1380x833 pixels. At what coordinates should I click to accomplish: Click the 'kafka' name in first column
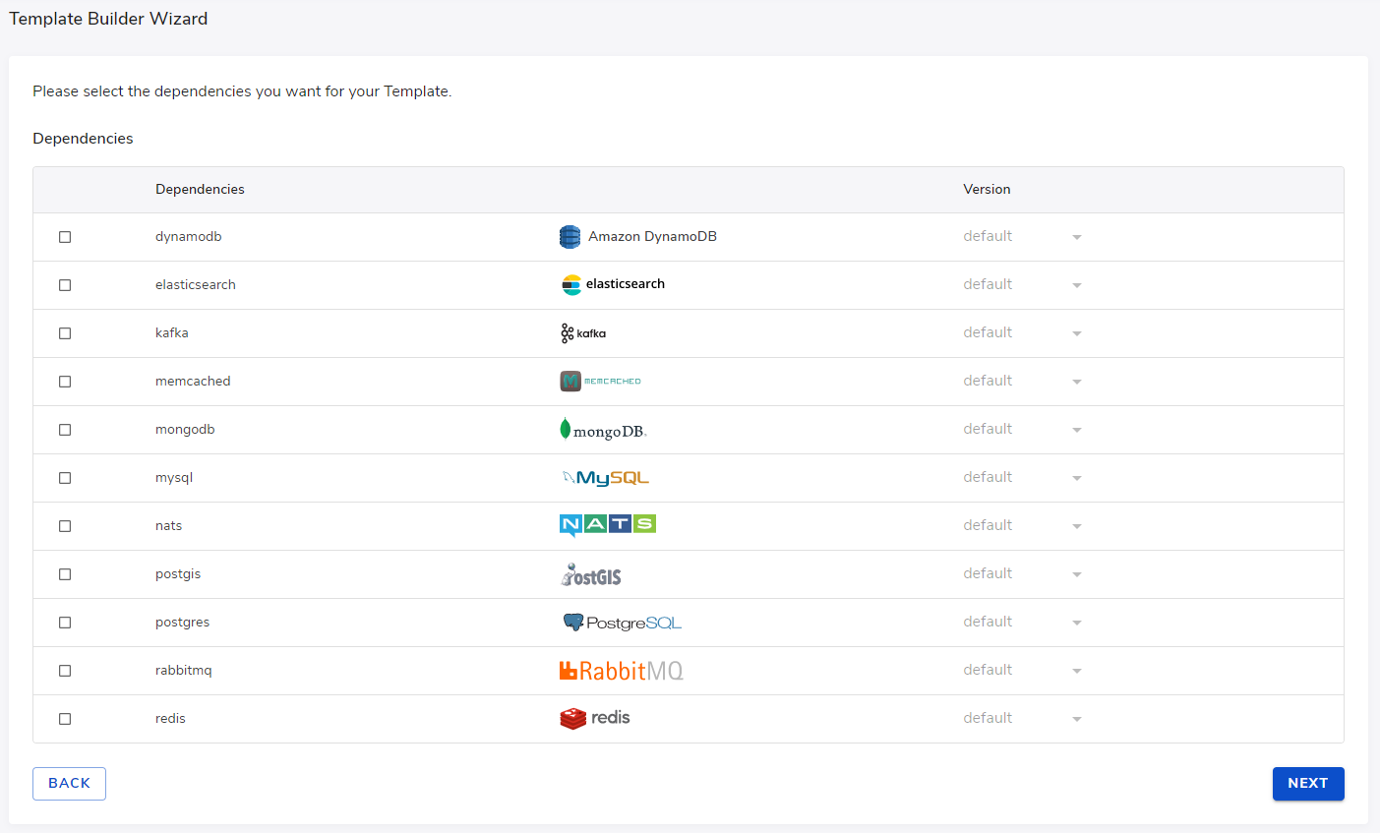172,333
